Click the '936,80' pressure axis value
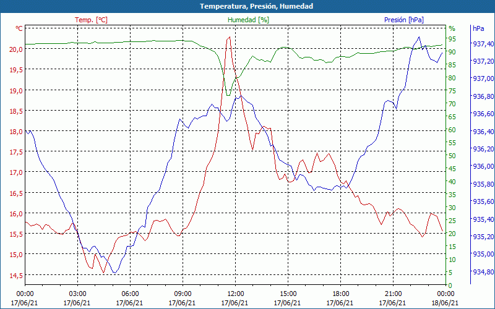Screen dimensions: 495x309 [483, 96]
